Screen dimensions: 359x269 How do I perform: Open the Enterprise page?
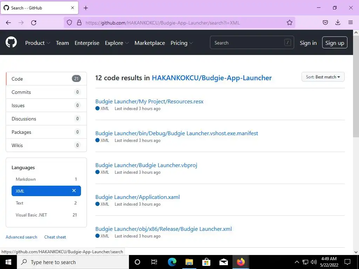coord(87,43)
